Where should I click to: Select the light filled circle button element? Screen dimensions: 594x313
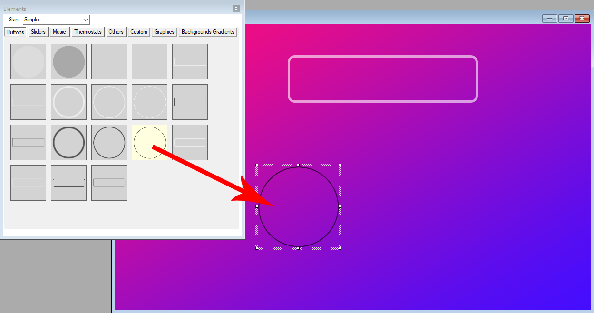coord(28,62)
